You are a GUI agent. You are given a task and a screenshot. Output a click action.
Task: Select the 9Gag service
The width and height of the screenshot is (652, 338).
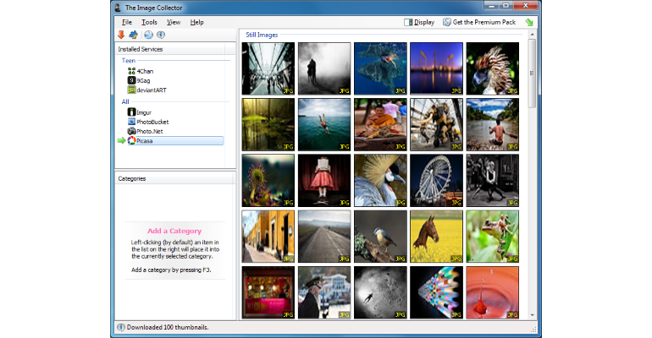(x=144, y=80)
